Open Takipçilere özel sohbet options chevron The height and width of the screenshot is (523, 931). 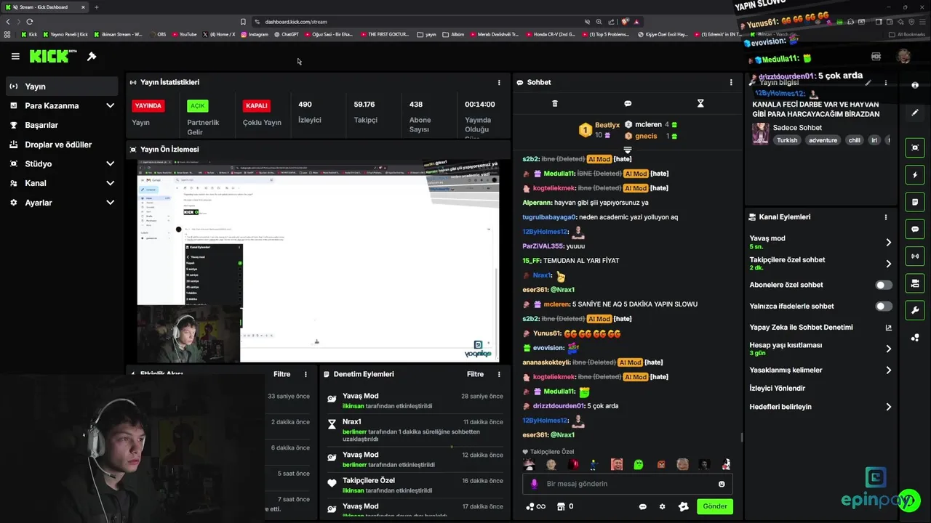[x=888, y=264]
